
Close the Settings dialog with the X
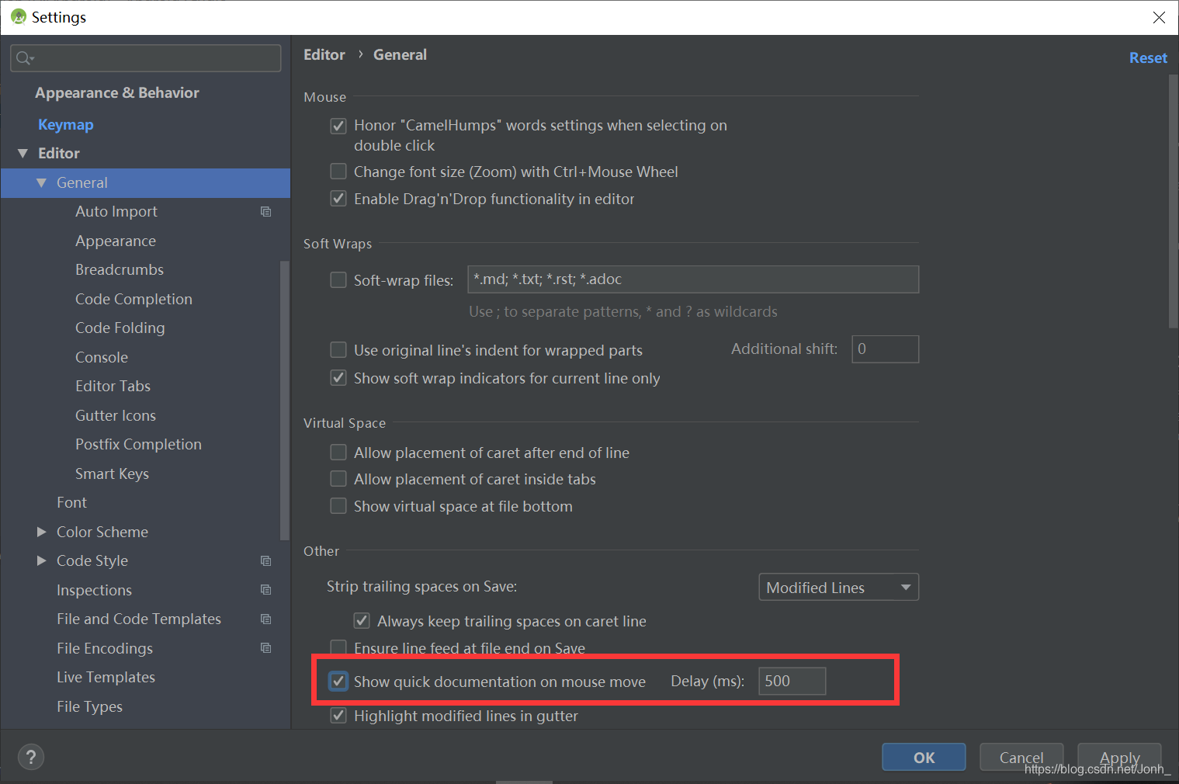coord(1159,17)
